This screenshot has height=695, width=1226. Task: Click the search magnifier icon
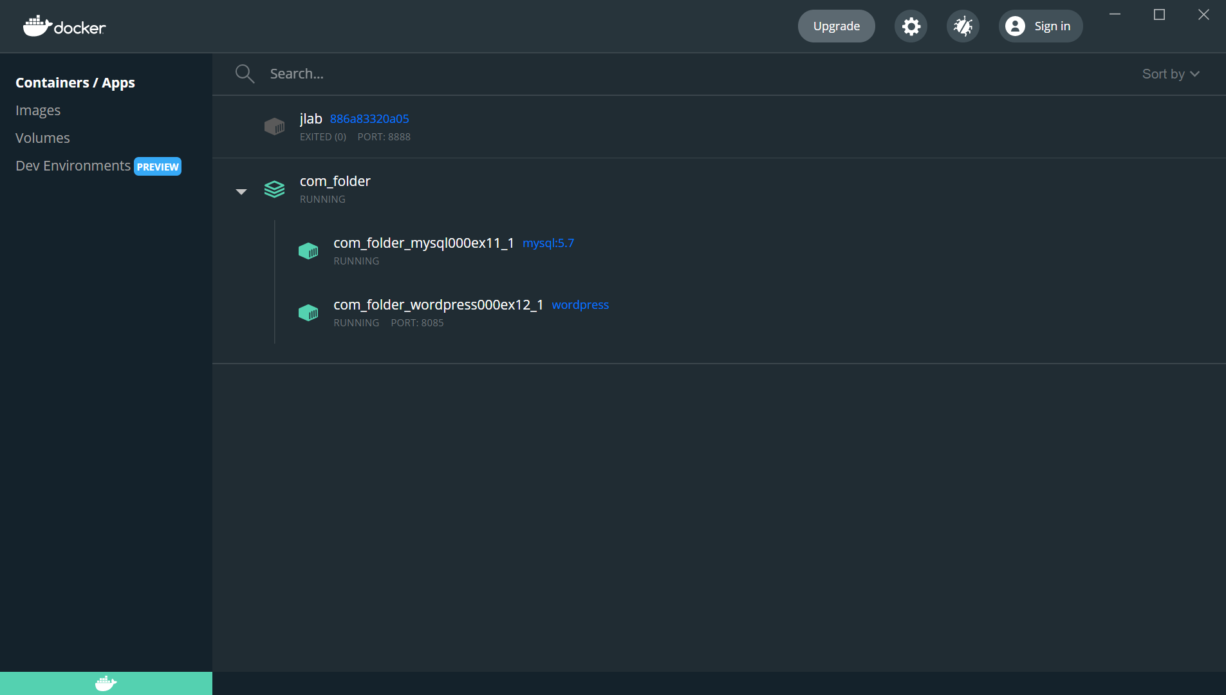tap(245, 74)
